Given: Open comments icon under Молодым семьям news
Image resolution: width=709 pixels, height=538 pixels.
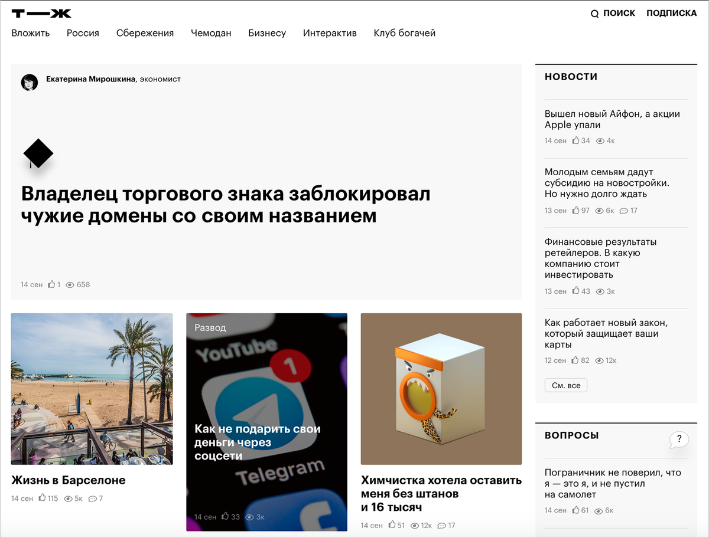Looking at the screenshot, I should tap(623, 211).
